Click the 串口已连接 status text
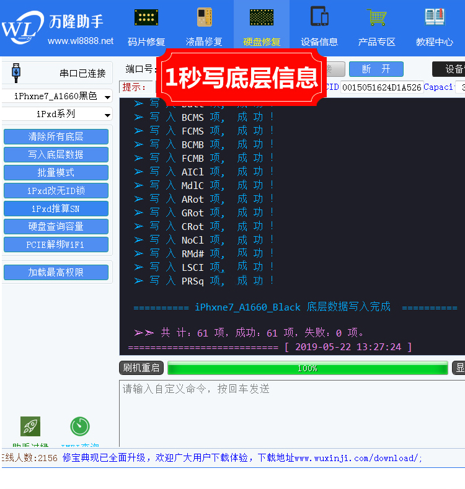This screenshot has height=489, width=465. click(82, 74)
